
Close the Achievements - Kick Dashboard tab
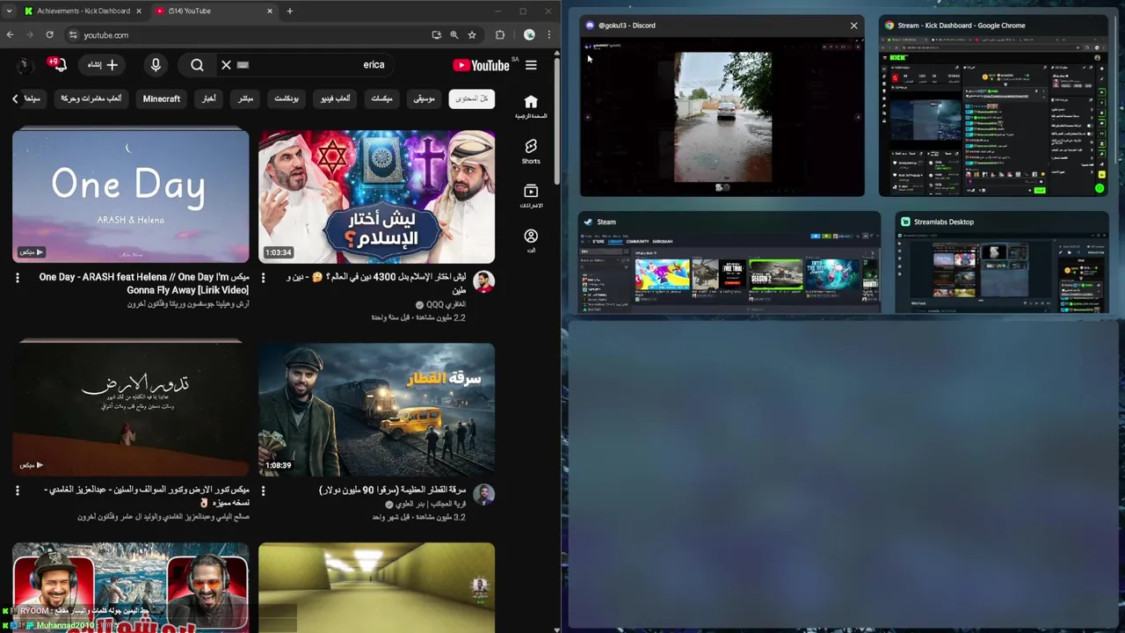tap(137, 11)
